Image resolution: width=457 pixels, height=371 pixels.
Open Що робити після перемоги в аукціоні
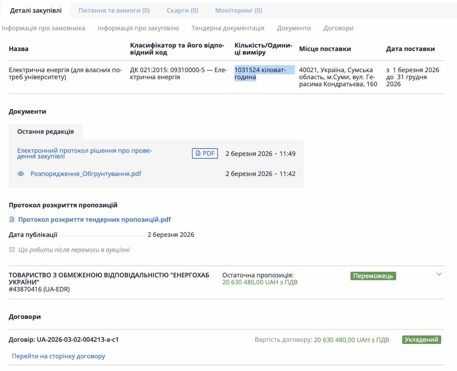coord(74,250)
